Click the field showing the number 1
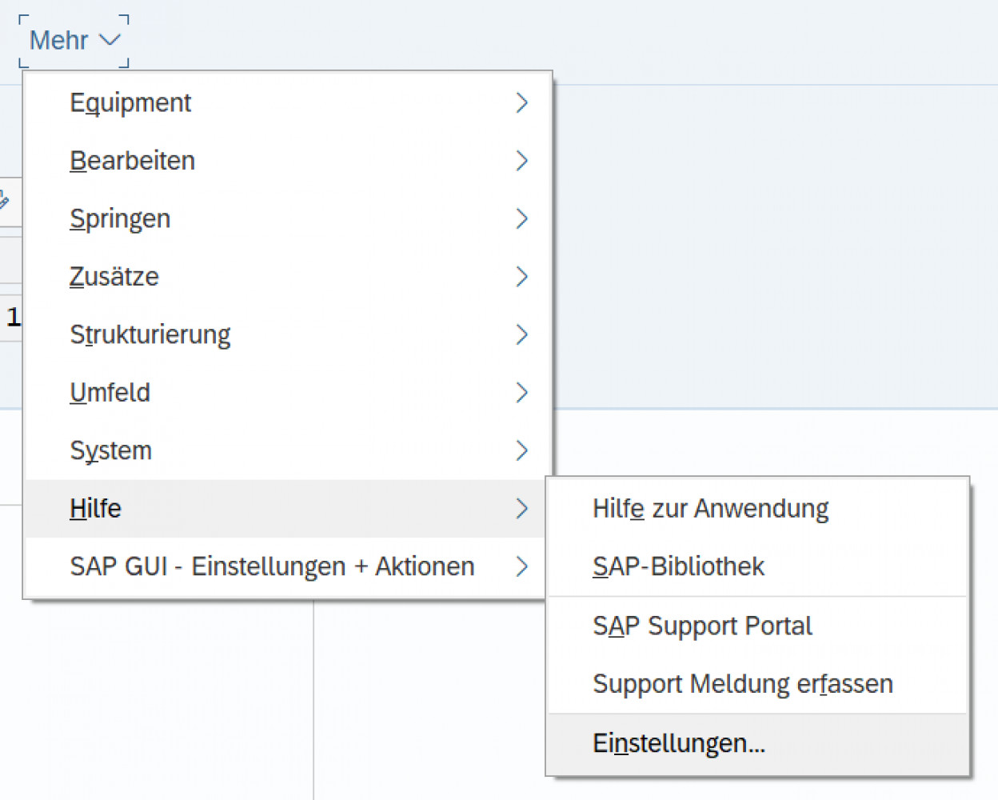The height and width of the screenshot is (800, 998). tap(14, 316)
